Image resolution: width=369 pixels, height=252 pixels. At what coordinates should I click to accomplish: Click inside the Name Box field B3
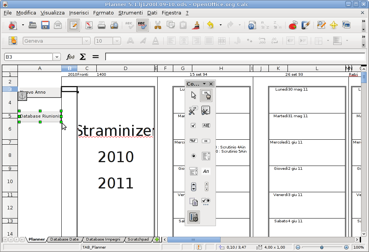click(x=28, y=57)
